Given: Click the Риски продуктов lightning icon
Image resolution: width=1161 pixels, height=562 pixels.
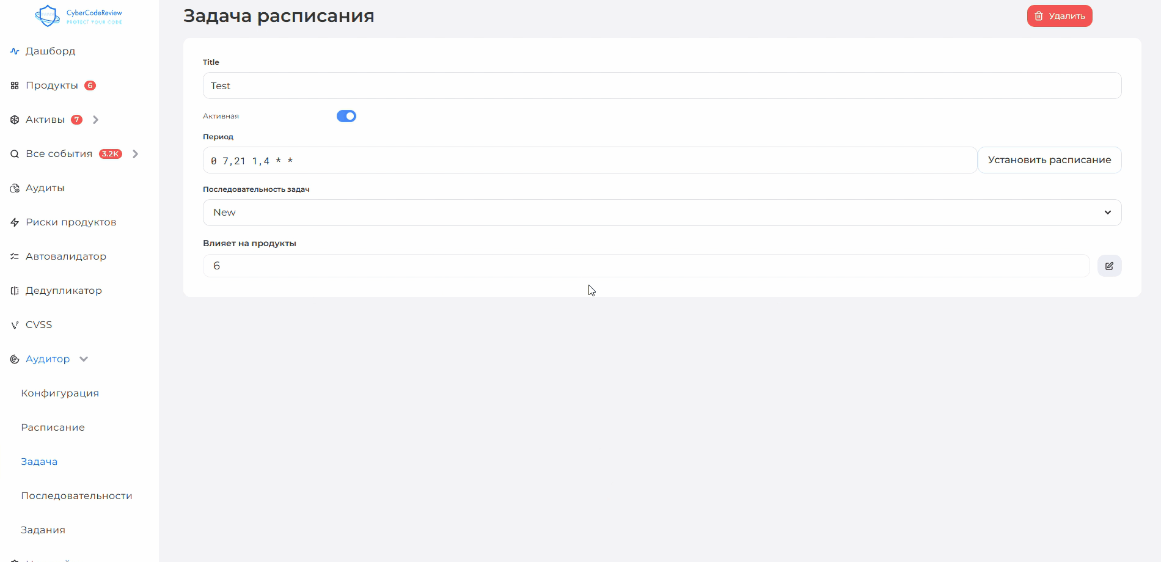Looking at the screenshot, I should [x=15, y=222].
